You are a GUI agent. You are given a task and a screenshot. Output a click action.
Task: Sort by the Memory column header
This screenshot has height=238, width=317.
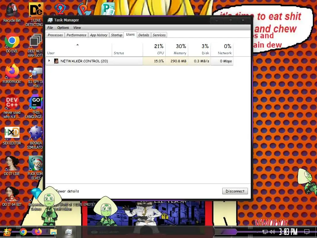coord(177,50)
